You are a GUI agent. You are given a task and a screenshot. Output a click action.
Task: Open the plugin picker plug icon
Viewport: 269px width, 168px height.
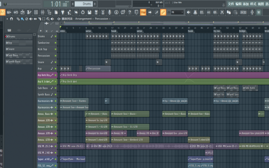pos(63,12)
